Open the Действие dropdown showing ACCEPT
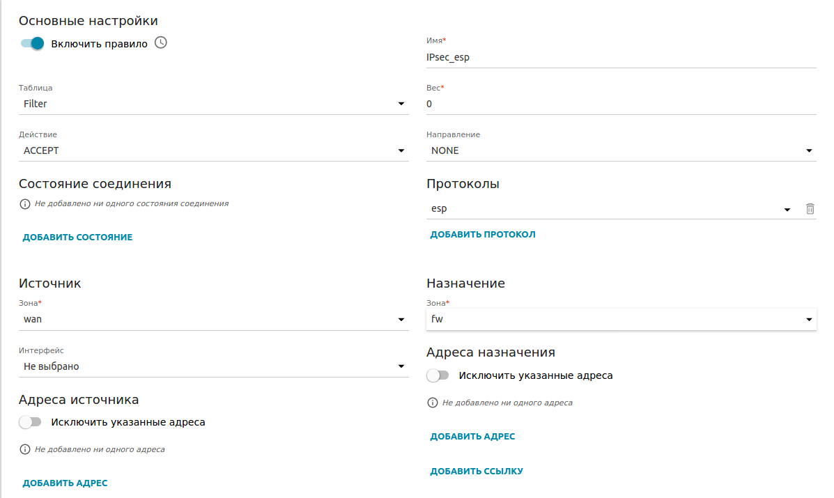The image size is (834, 498). tap(213, 150)
